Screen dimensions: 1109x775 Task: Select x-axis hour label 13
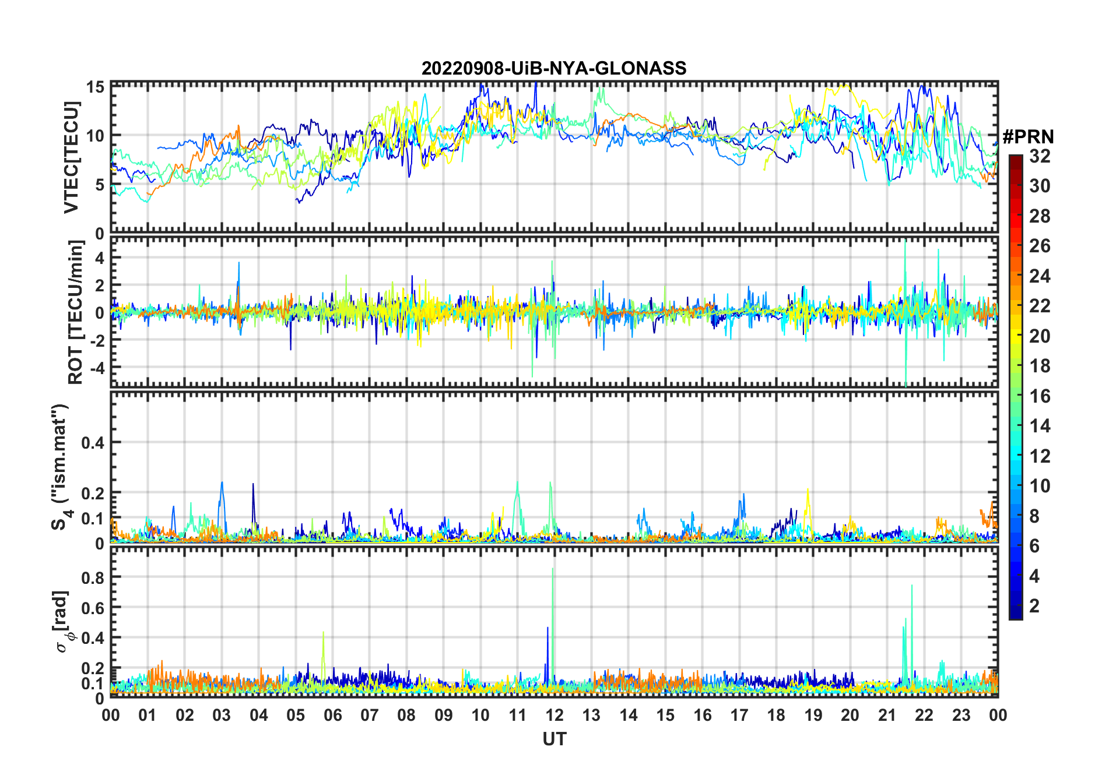click(591, 716)
